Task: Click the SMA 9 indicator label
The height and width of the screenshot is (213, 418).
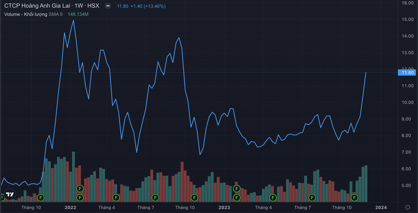Action: pos(56,14)
